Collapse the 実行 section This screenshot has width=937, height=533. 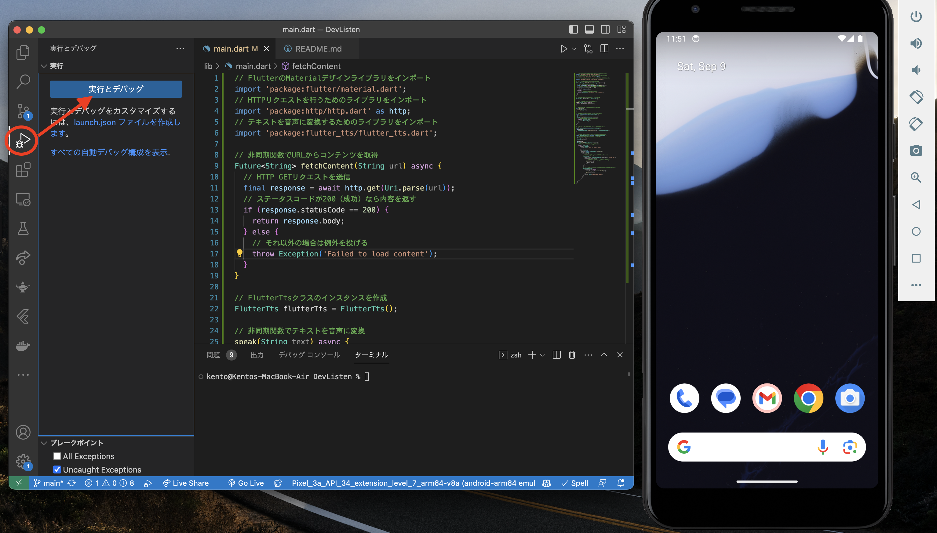coord(44,66)
